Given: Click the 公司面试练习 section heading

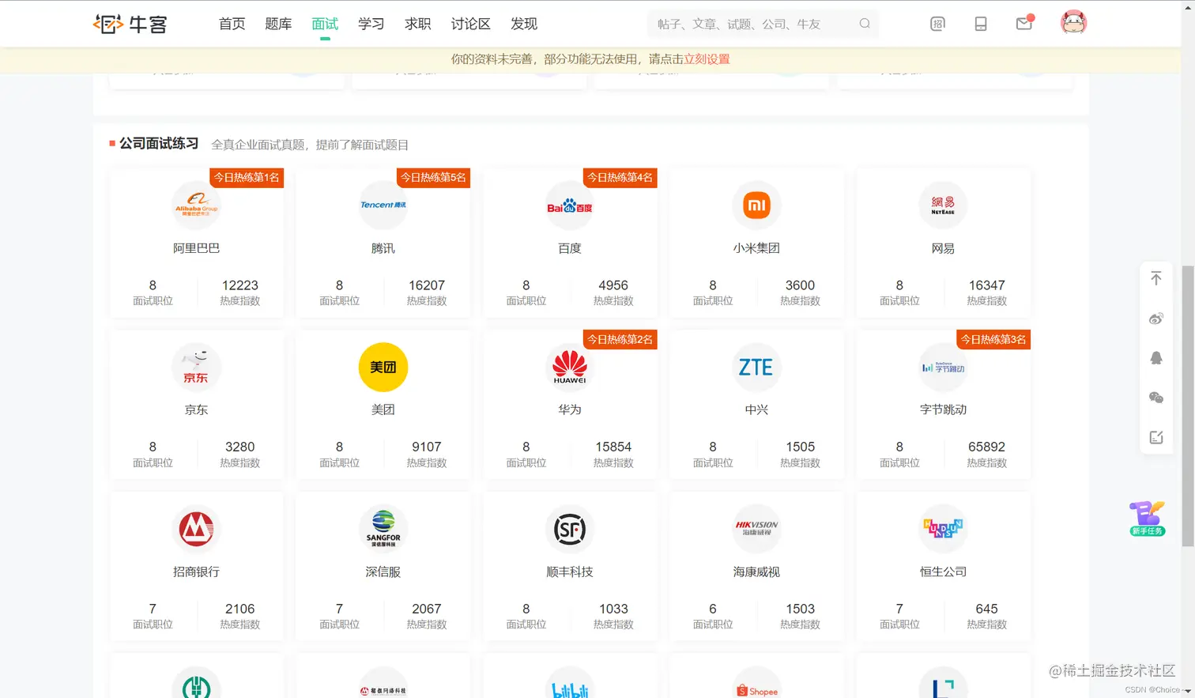Looking at the screenshot, I should point(159,143).
